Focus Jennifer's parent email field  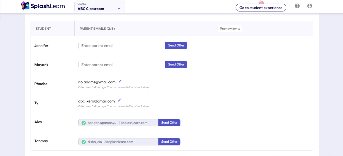click(122, 46)
